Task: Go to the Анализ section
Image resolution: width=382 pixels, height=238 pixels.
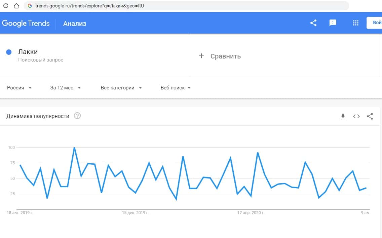Action: pyautogui.click(x=75, y=24)
